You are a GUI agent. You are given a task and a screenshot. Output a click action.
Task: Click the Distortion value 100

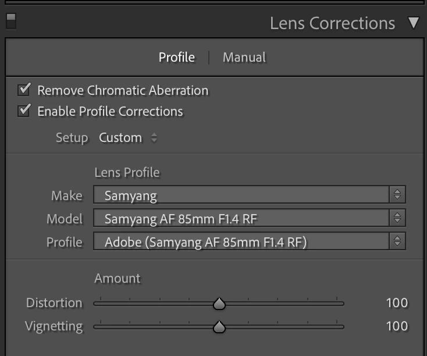397,303
